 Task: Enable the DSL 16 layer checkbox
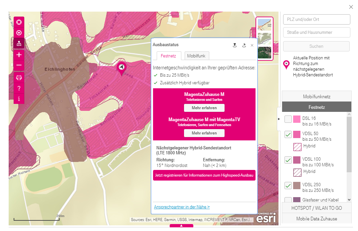point(288,119)
